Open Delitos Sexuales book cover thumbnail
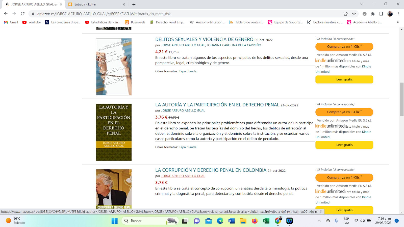This screenshot has height=227, width=404. tap(114, 67)
